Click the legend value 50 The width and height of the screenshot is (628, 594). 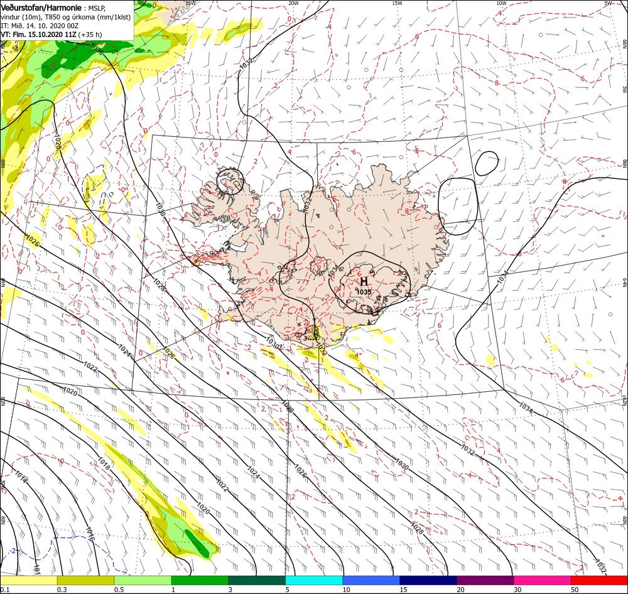(575, 590)
